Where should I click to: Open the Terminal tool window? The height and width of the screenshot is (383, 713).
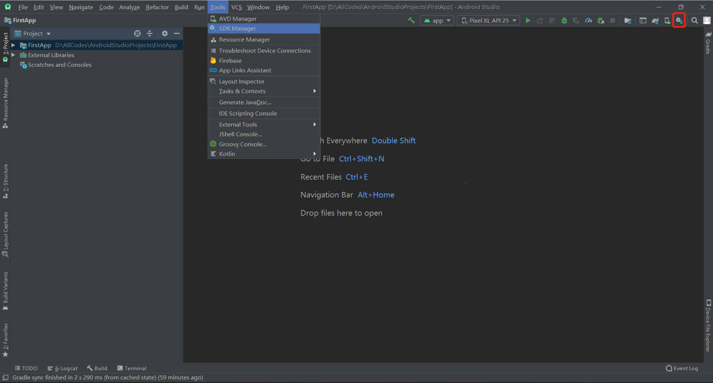132,368
